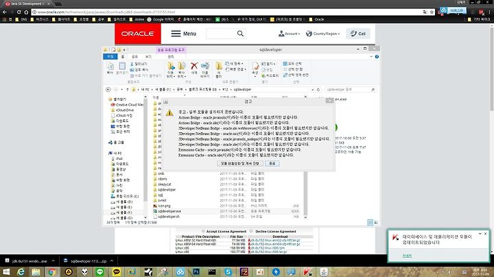Select iCloud Drive in sidebar
The image size is (494, 277).
124,110
